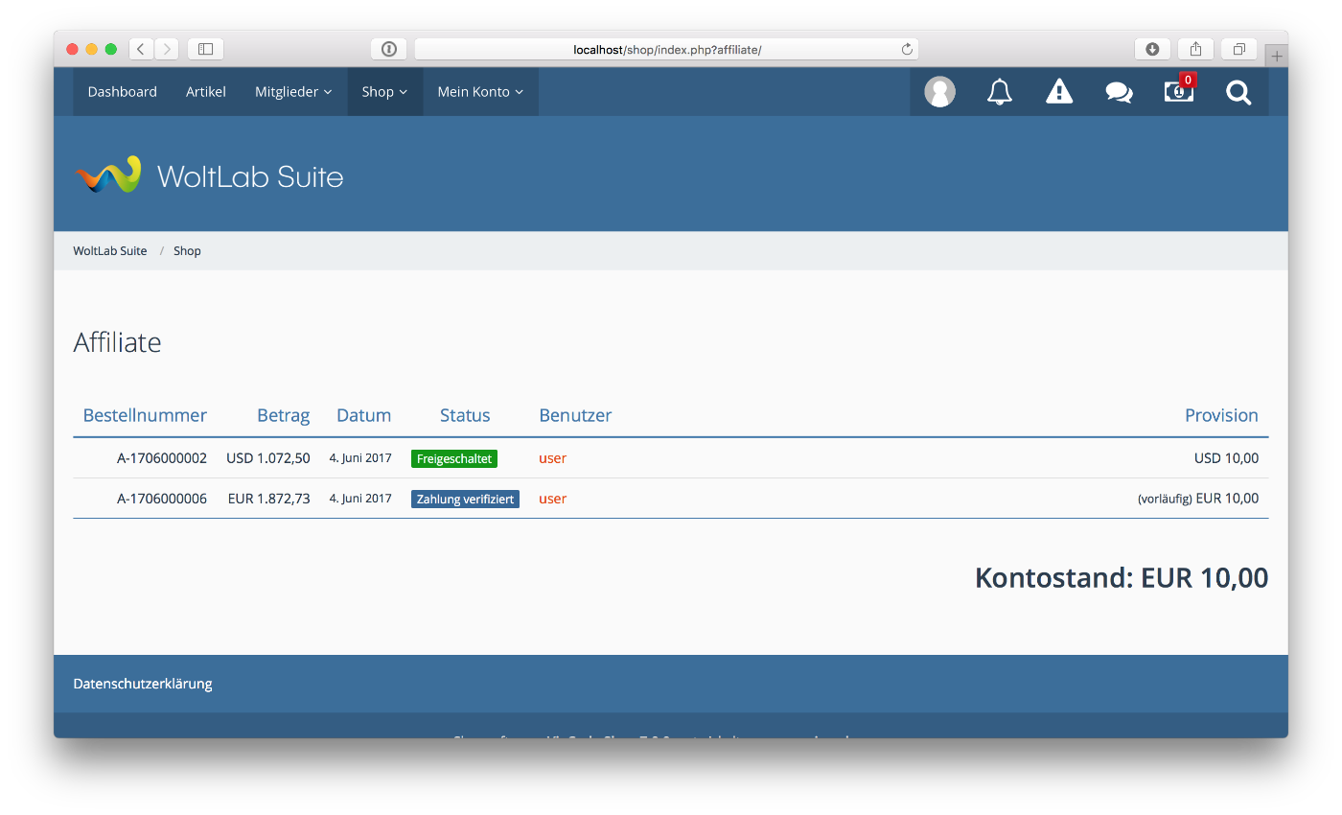The width and height of the screenshot is (1342, 815).
Task: Go to the Dashboard menu item
Action: (122, 92)
